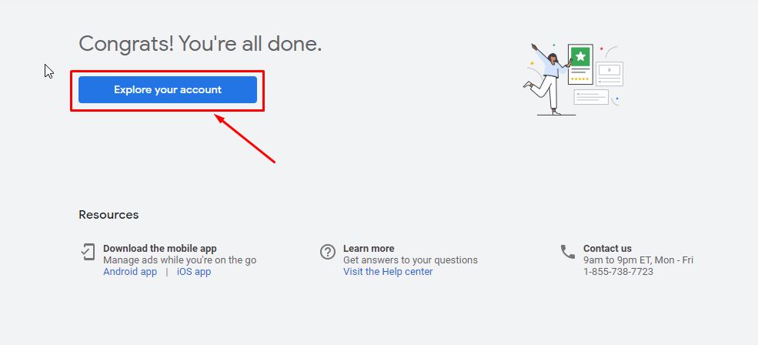Screen dimensions: 758x345
Task: Click the Download the mobile app heading
Action: point(159,249)
